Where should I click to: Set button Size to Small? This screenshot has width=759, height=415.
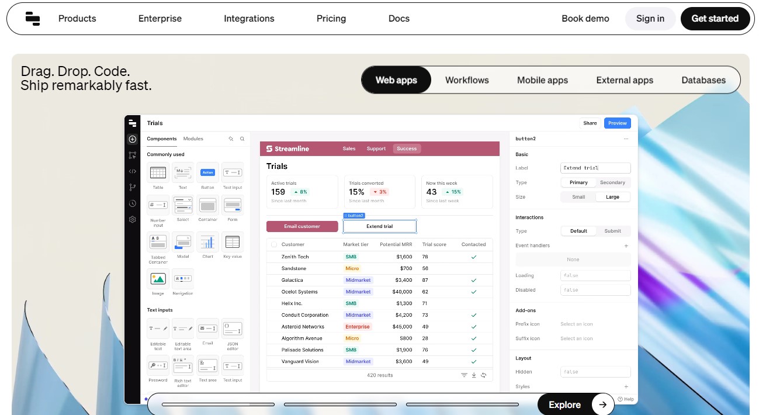(x=578, y=197)
